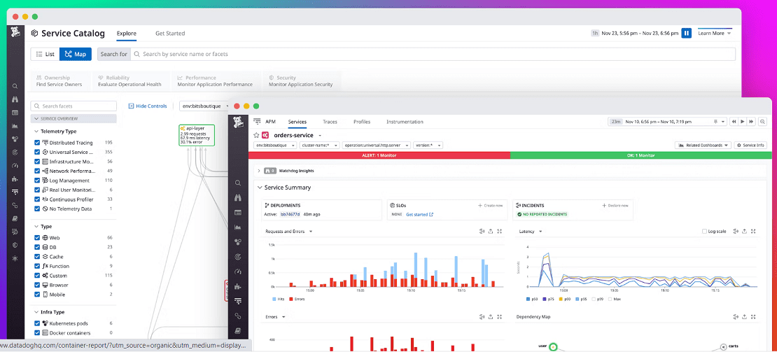The height and width of the screenshot is (352, 777).
Task: Open metrics chart icon in orders-service sidebar
Action: (x=238, y=227)
